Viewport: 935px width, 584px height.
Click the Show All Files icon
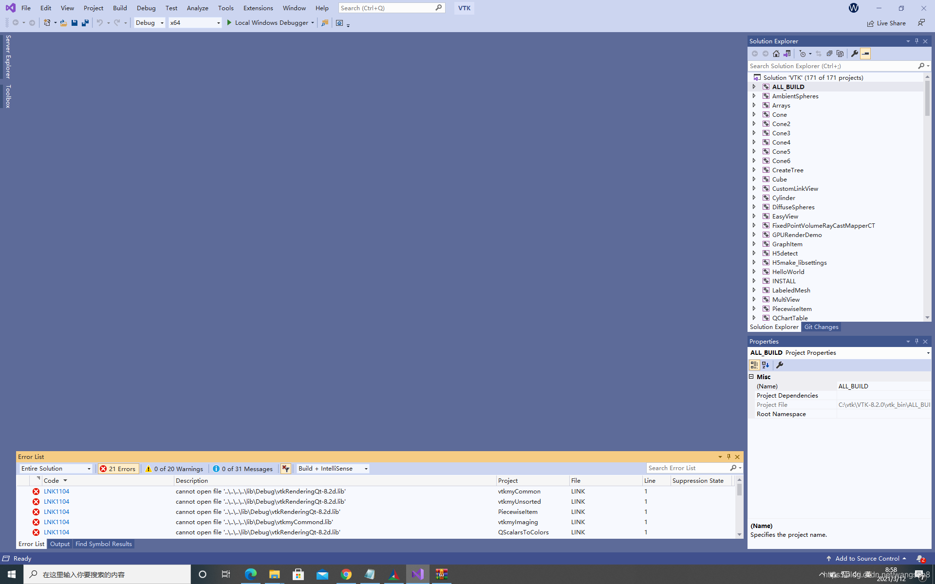pos(840,54)
